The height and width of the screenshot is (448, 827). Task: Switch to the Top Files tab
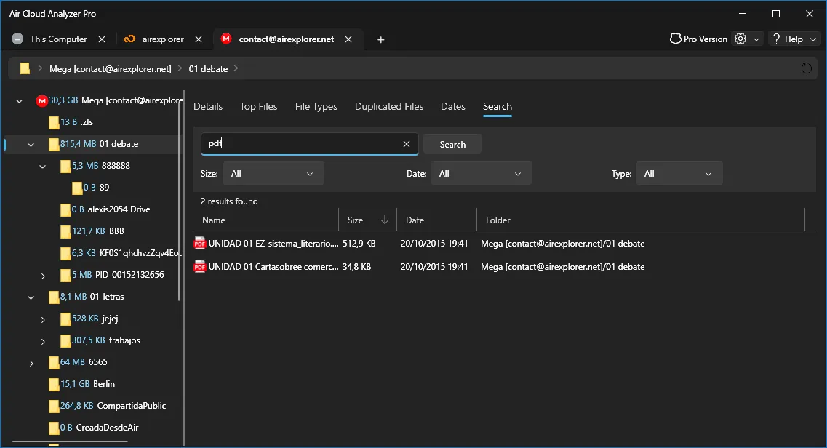[x=258, y=106]
